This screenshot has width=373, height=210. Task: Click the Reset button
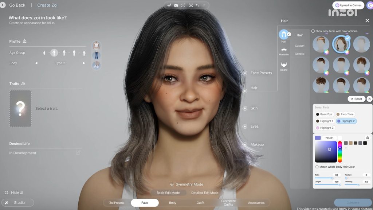pyautogui.click(x=356, y=99)
